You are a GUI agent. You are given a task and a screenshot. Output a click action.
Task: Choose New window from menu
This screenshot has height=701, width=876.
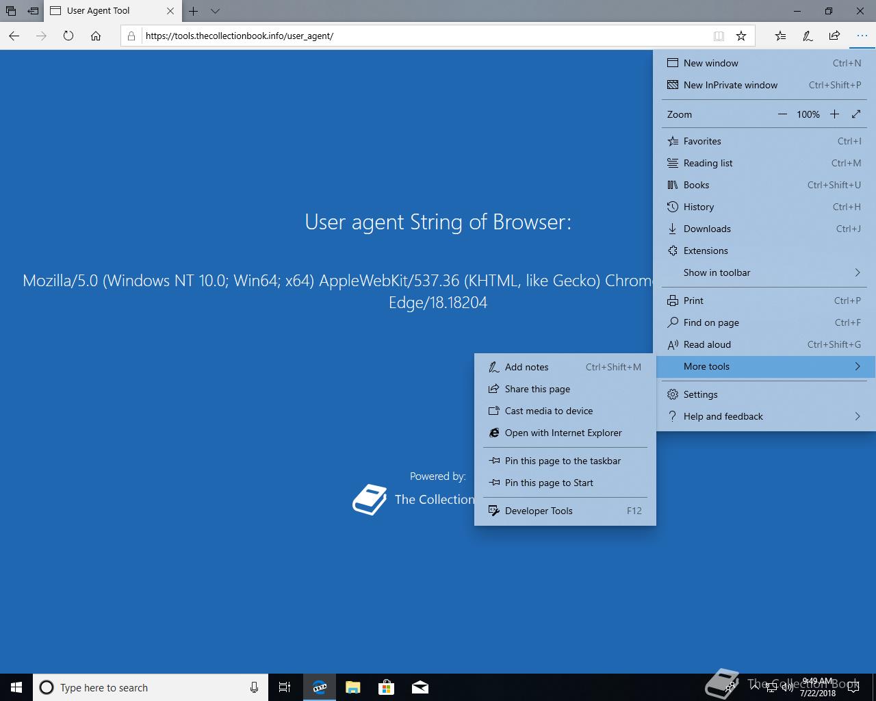pyautogui.click(x=765, y=63)
